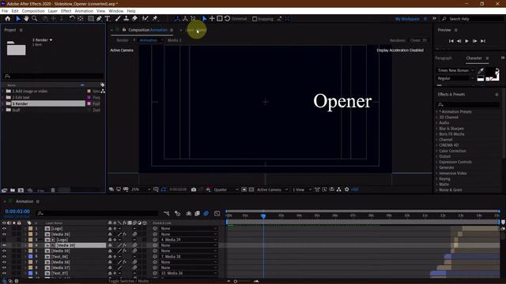Viewport: 506px width, 284px height.
Task: Create a new folder in the Project panel
Action: pos(13,190)
